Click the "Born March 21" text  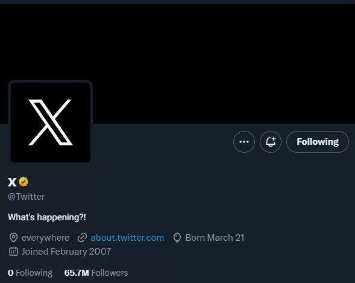point(215,238)
